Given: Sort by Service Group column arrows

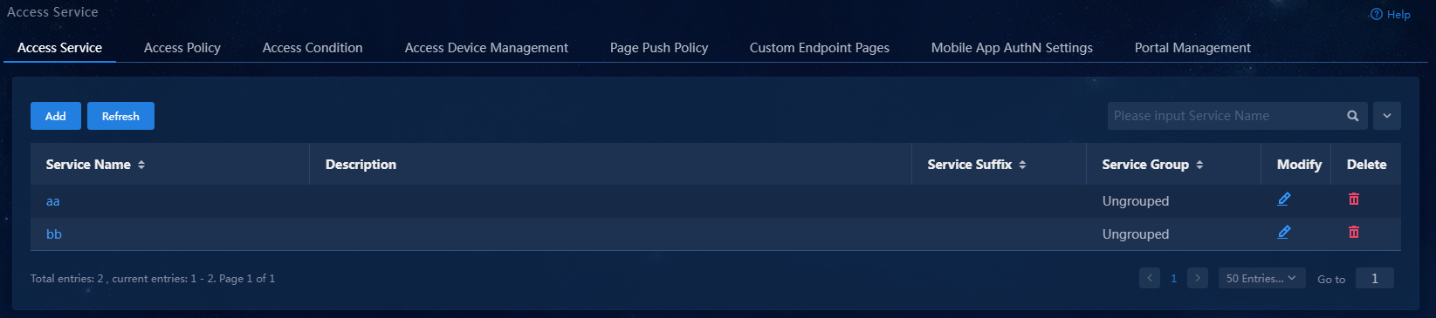Looking at the screenshot, I should tap(1199, 165).
